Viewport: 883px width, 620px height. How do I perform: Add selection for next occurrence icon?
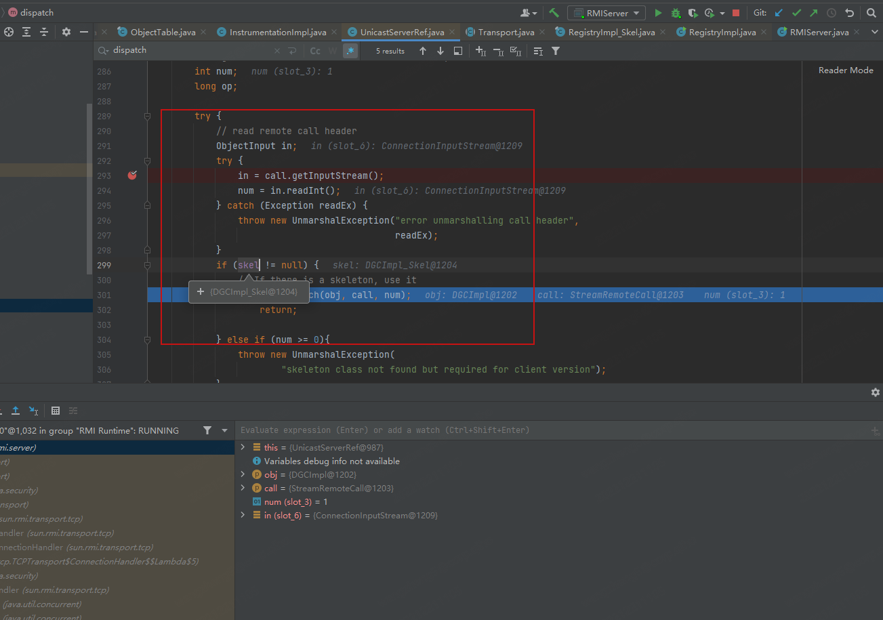point(480,51)
